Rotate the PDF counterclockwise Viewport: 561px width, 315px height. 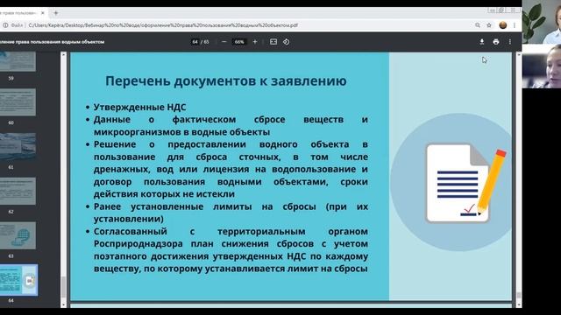287,42
